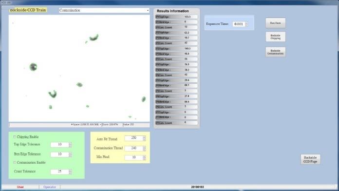Adjust the Contamination Thread stepper
Image resolution: width=339 pixels, height=191 pixels.
144,149
